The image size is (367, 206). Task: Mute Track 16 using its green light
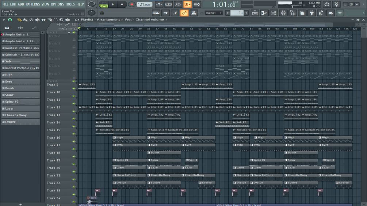pos(74,141)
